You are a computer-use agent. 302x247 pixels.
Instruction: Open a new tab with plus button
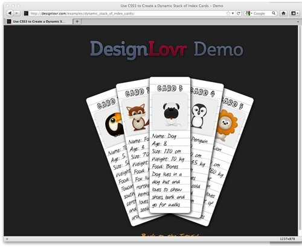[x=77, y=21]
